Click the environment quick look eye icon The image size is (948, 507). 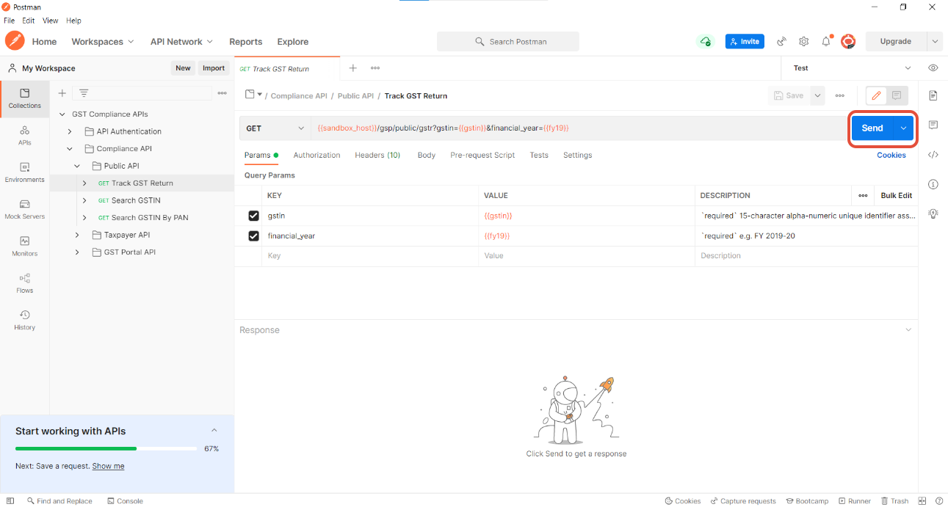[x=933, y=68]
